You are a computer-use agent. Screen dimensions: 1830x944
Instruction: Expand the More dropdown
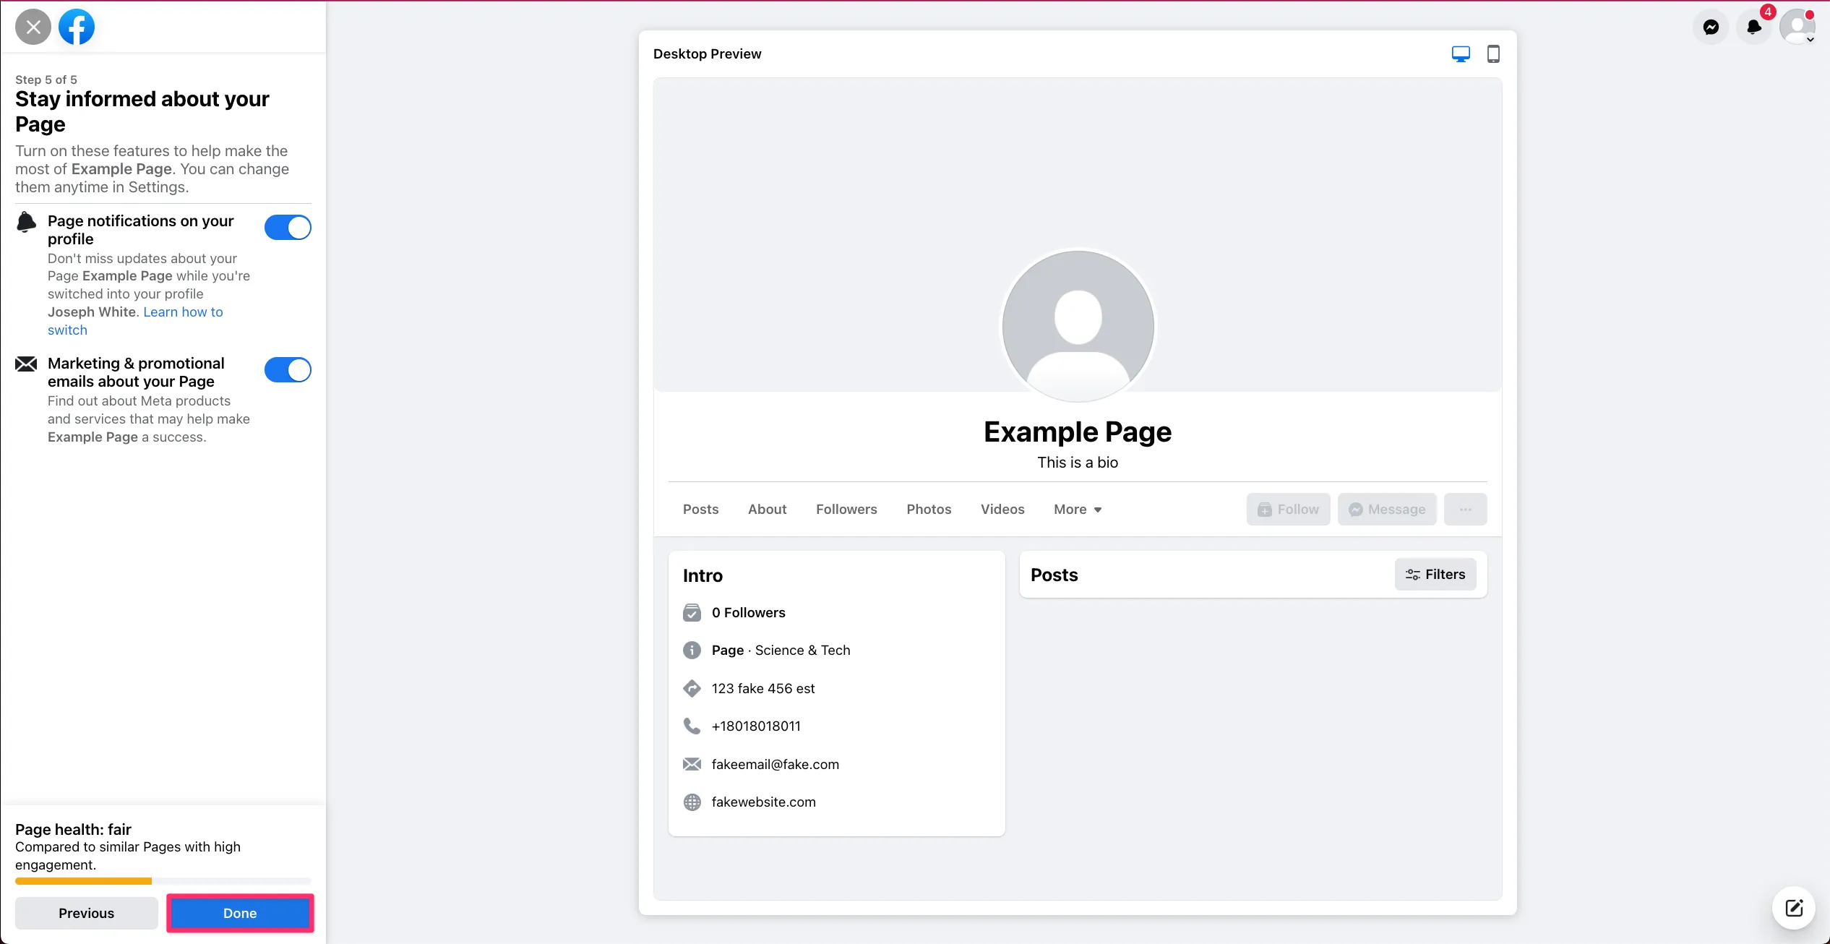click(1078, 510)
